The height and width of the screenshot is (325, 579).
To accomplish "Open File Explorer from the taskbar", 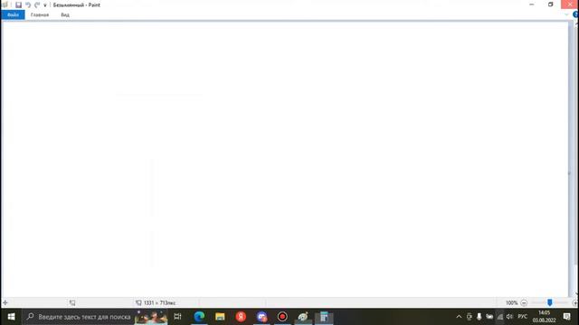I will (220, 317).
